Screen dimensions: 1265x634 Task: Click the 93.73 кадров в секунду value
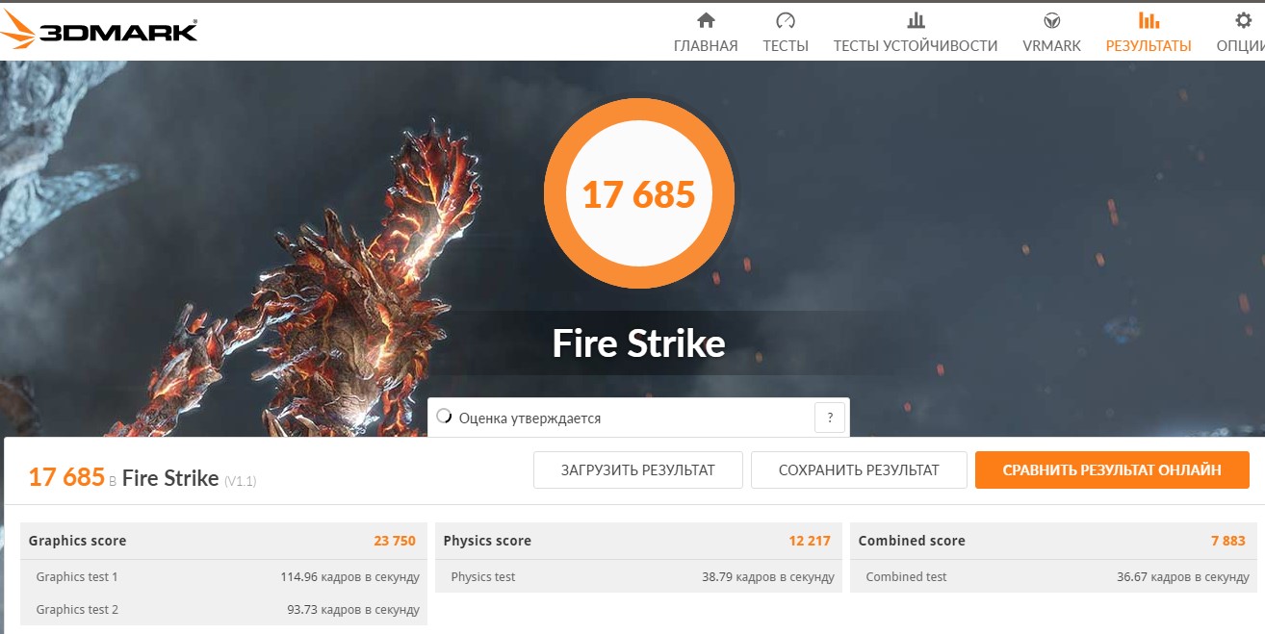pyautogui.click(x=353, y=610)
